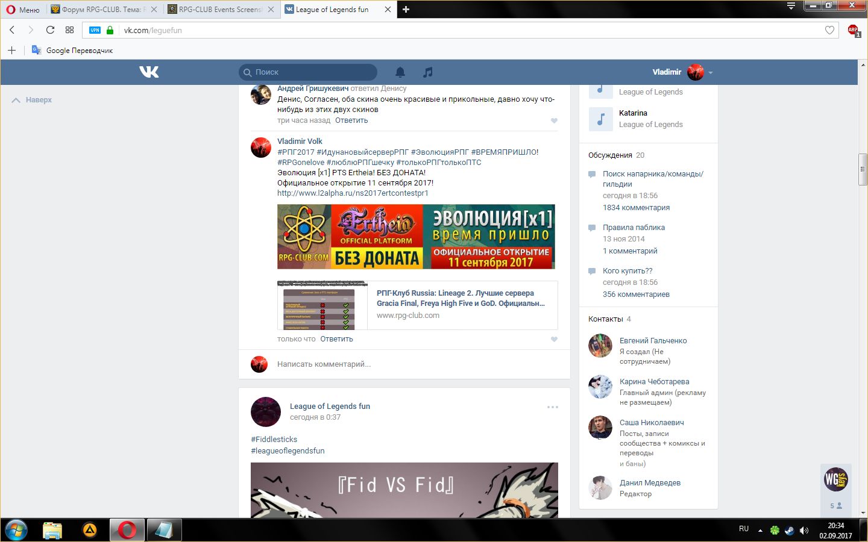
Task: Click the page vertical scrollbar thumb
Action: pos(863,170)
